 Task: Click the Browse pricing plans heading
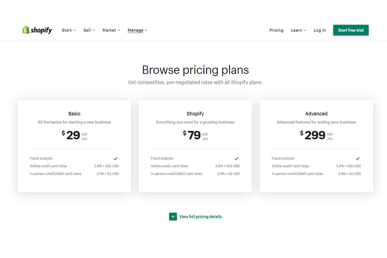click(195, 70)
